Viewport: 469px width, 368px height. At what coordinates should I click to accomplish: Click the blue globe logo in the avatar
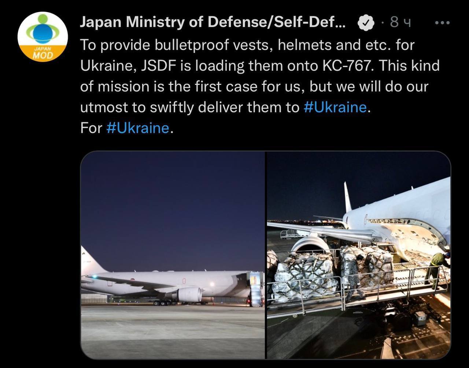coord(43,32)
